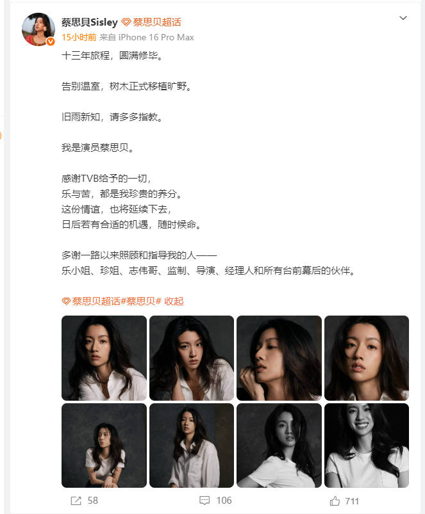Open the #蔡思贝# hashtag link
The height and width of the screenshot is (514, 425).
(141, 301)
